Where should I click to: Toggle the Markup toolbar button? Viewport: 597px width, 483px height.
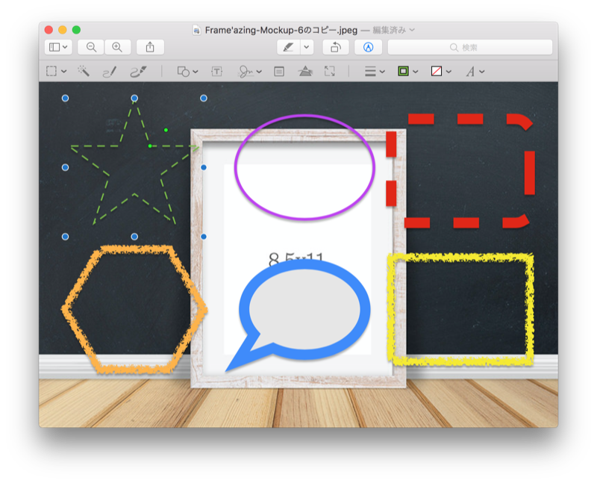tap(368, 47)
